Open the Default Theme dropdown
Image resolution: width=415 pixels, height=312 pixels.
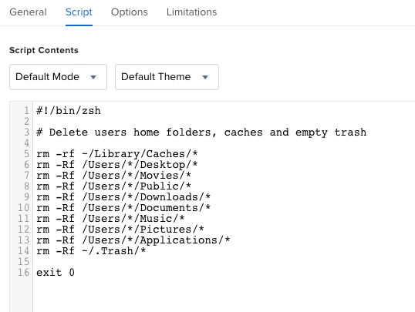[x=167, y=77]
